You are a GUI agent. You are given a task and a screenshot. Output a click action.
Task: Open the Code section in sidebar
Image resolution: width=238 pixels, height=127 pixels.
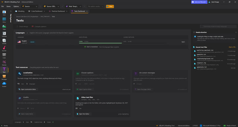tap(4, 56)
